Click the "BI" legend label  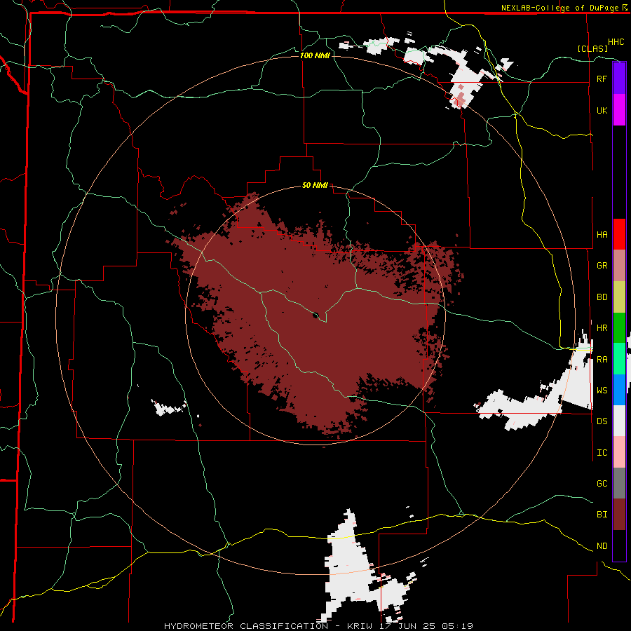(602, 515)
